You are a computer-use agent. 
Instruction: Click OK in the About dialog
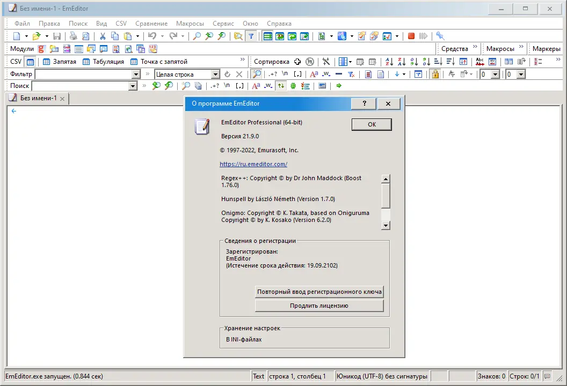tap(372, 124)
